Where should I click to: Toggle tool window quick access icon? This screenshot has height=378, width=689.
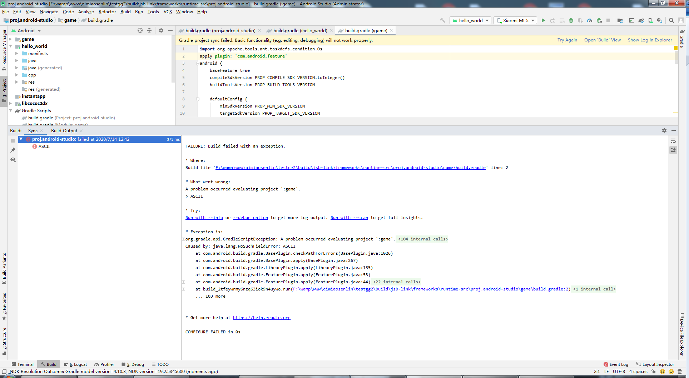coord(4,372)
